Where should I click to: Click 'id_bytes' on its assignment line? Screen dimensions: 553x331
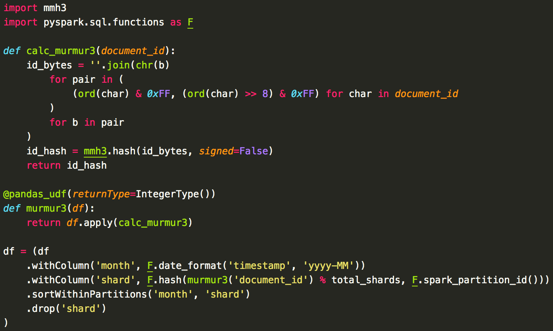pyautogui.click(x=49, y=65)
